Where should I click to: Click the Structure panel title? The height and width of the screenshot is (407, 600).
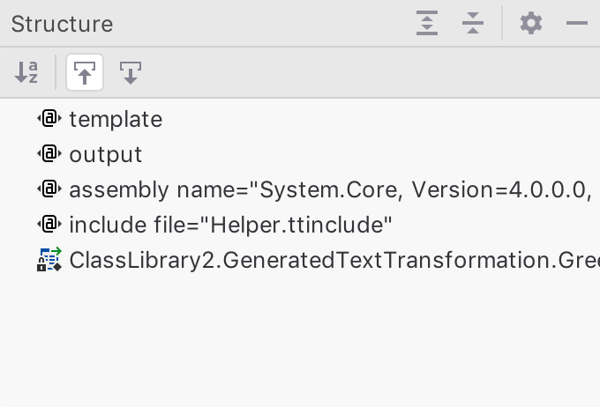pyautogui.click(x=62, y=24)
